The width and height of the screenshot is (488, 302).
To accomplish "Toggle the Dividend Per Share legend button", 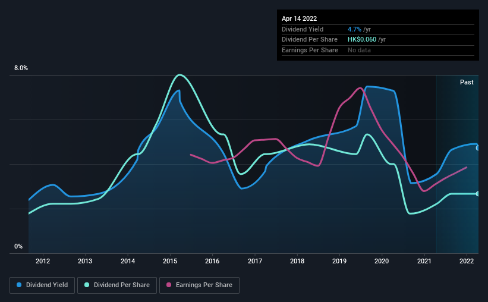I will click(117, 285).
